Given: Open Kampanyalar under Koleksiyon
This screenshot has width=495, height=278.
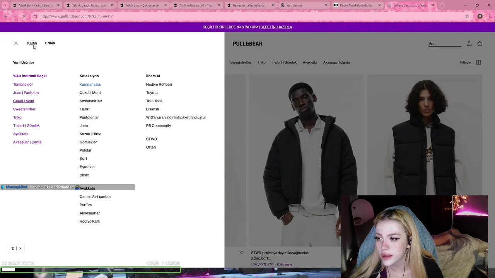Looking at the screenshot, I should [x=90, y=84].
